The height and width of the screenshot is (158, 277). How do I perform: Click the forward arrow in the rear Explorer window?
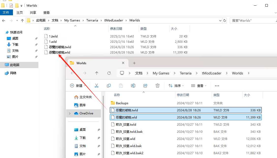click(x=11, y=21)
